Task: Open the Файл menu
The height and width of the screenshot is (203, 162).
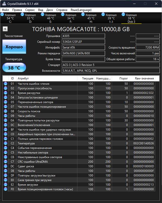Action: (x=5, y=10)
